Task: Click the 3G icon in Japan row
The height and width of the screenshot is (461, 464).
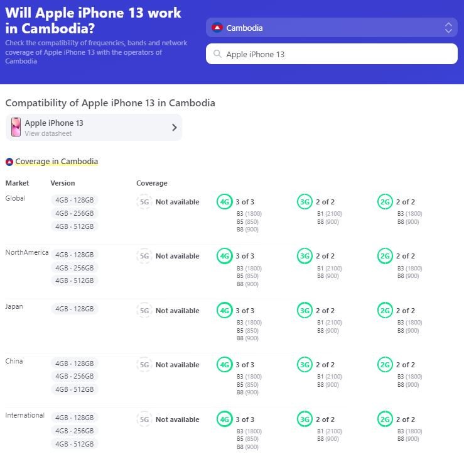Action: click(305, 310)
